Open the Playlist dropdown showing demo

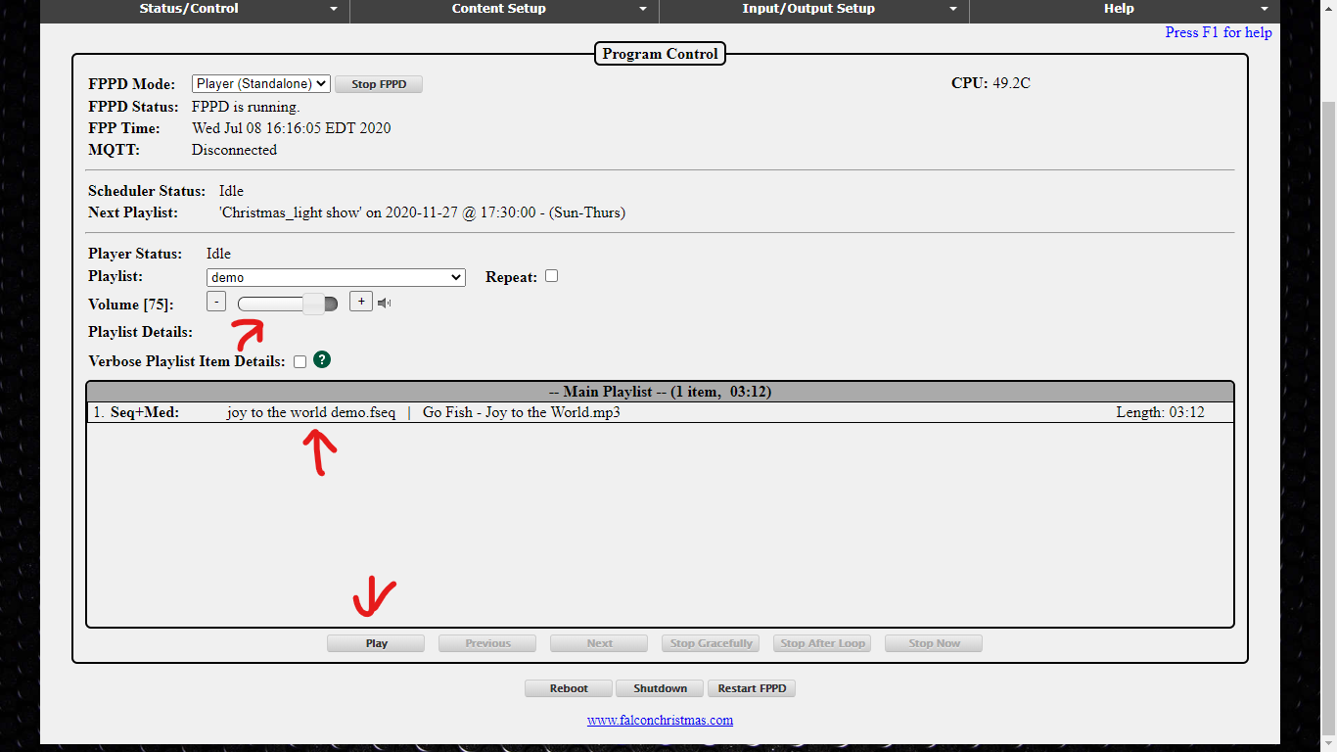coord(336,277)
